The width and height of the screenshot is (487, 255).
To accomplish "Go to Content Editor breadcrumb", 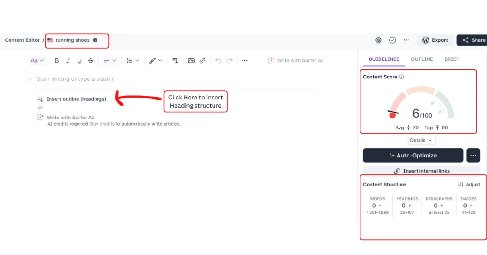I will coord(22,40).
